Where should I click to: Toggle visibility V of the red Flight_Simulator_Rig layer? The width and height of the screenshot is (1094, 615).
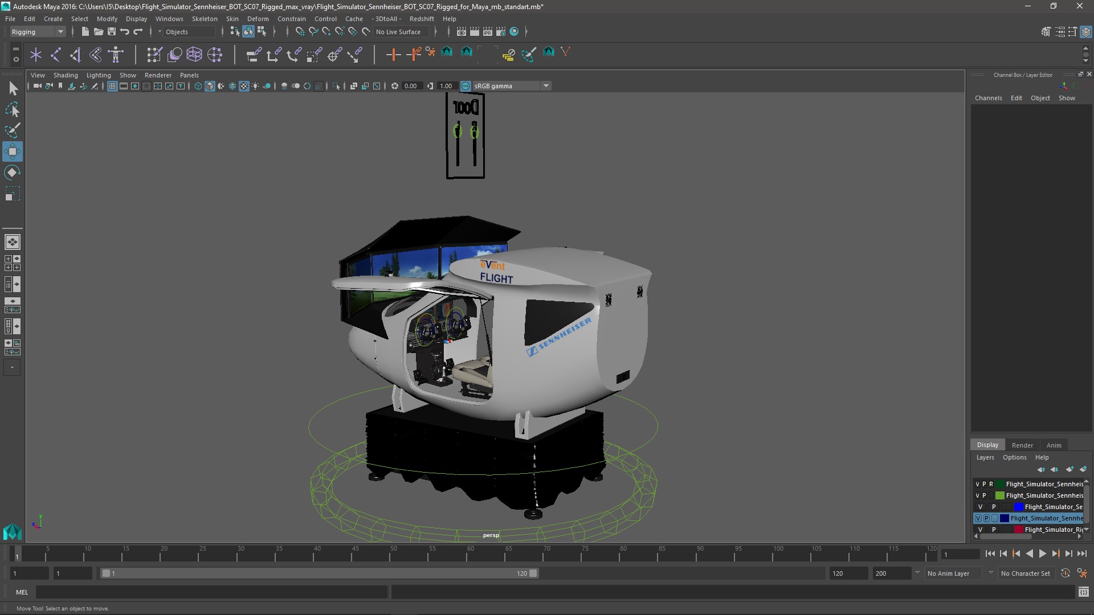(981, 530)
